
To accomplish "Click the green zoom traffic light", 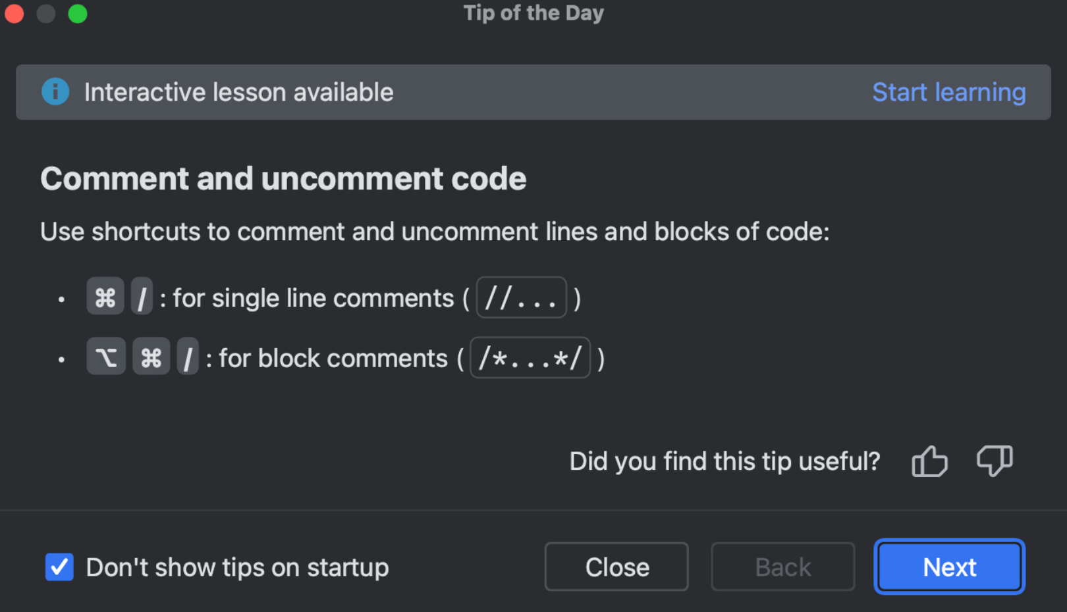I will pyautogui.click(x=77, y=13).
